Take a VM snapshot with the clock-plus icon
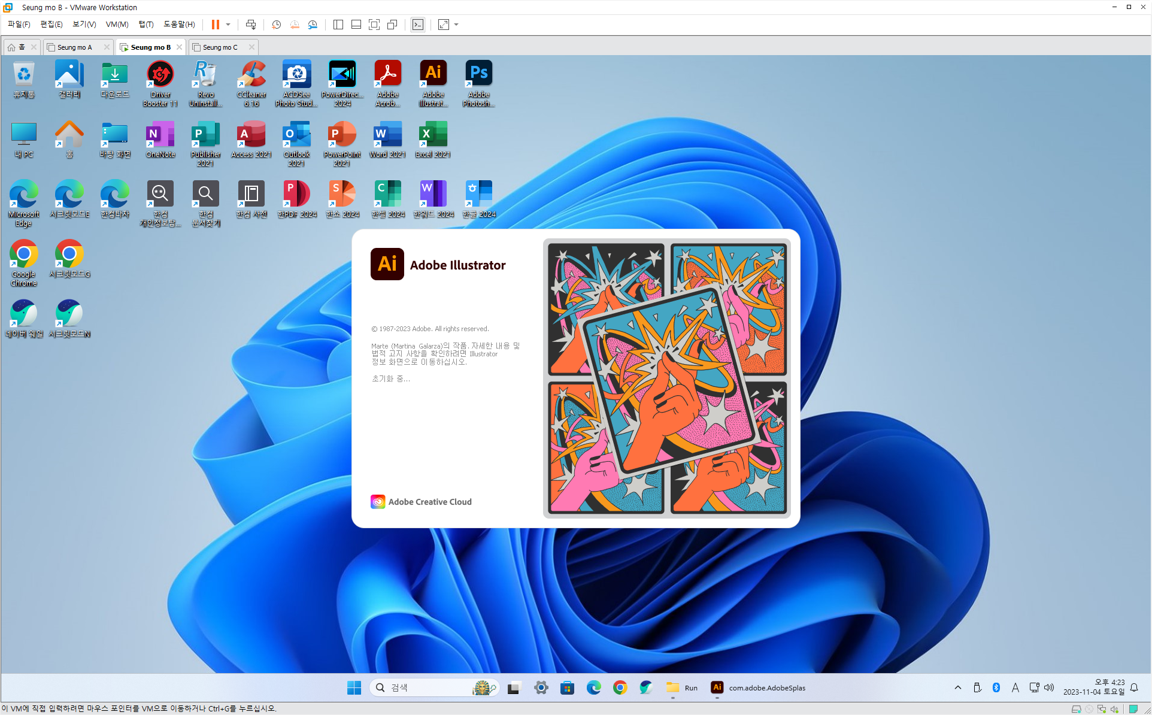This screenshot has height=715, width=1152. coord(276,25)
